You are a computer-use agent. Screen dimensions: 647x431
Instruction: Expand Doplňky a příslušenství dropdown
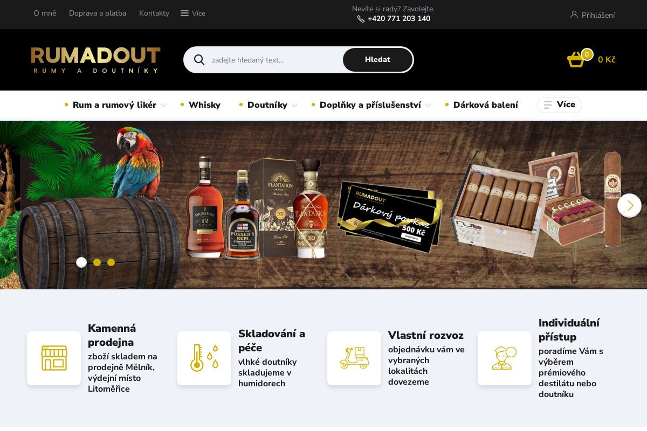(x=428, y=105)
